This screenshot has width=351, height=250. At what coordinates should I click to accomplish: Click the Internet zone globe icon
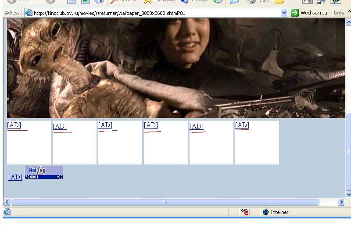pos(265,212)
